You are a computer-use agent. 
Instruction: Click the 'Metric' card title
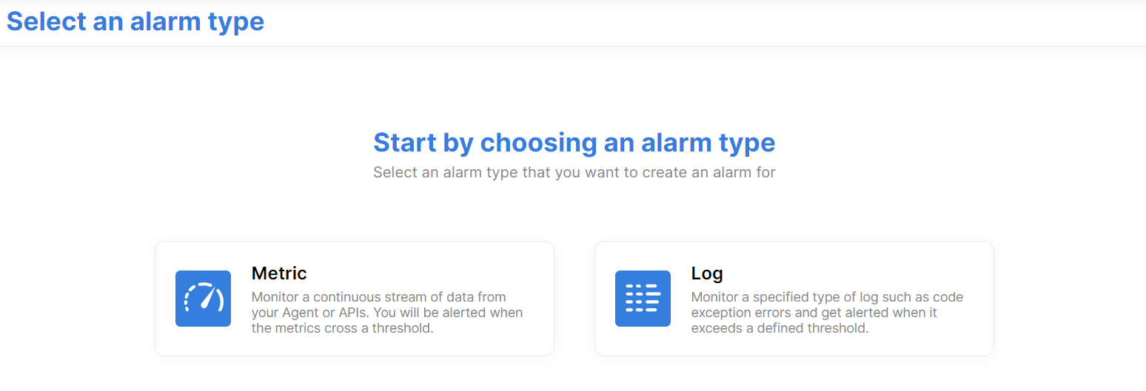279,273
